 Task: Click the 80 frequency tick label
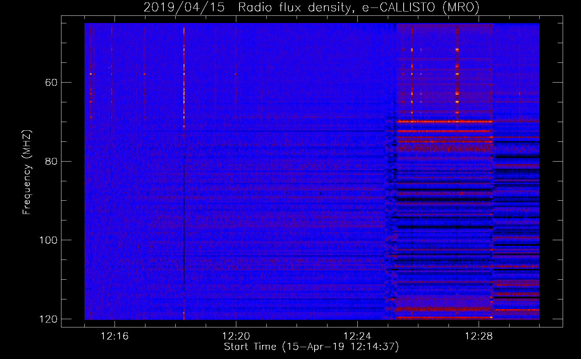(x=51, y=161)
